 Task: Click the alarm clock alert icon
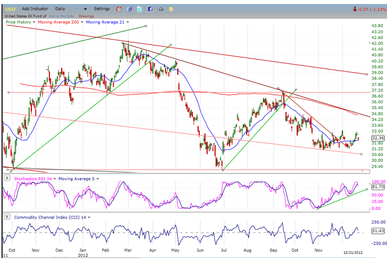click(119, 9)
